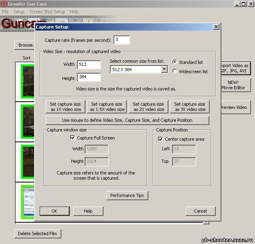Click the Browse button in the main window
255x244 pixels.
click(24, 45)
